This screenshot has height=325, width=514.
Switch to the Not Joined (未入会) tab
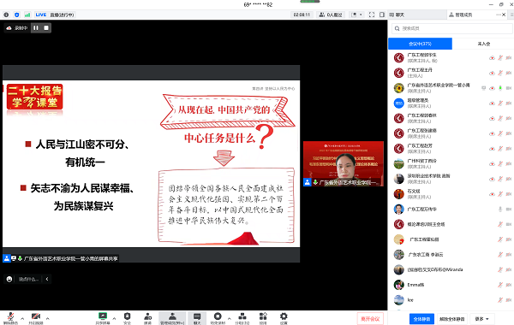coord(483,44)
